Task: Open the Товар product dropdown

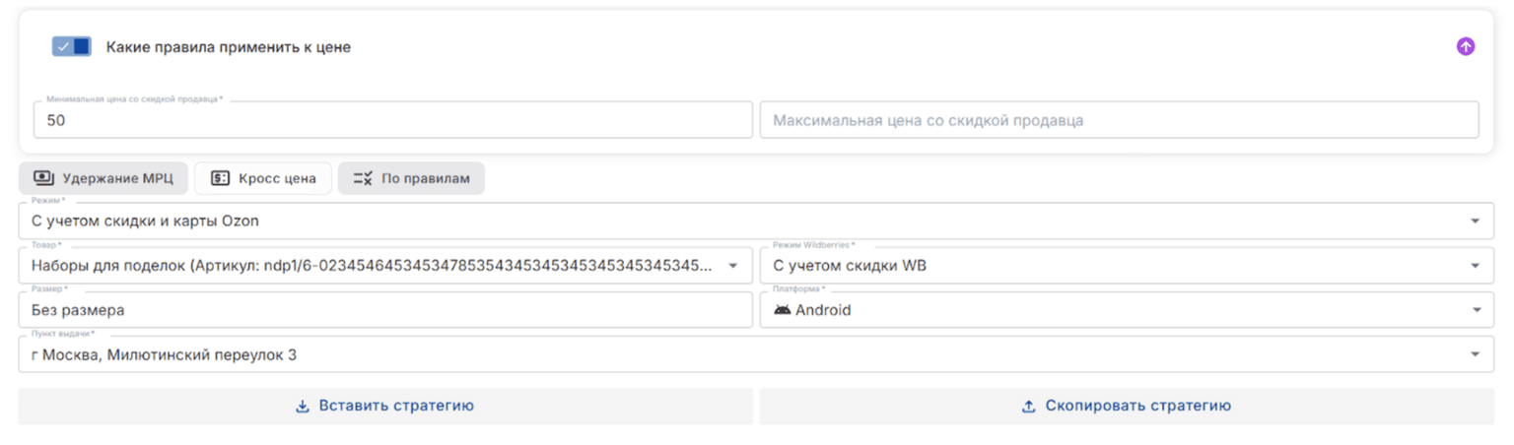Action: [385, 266]
